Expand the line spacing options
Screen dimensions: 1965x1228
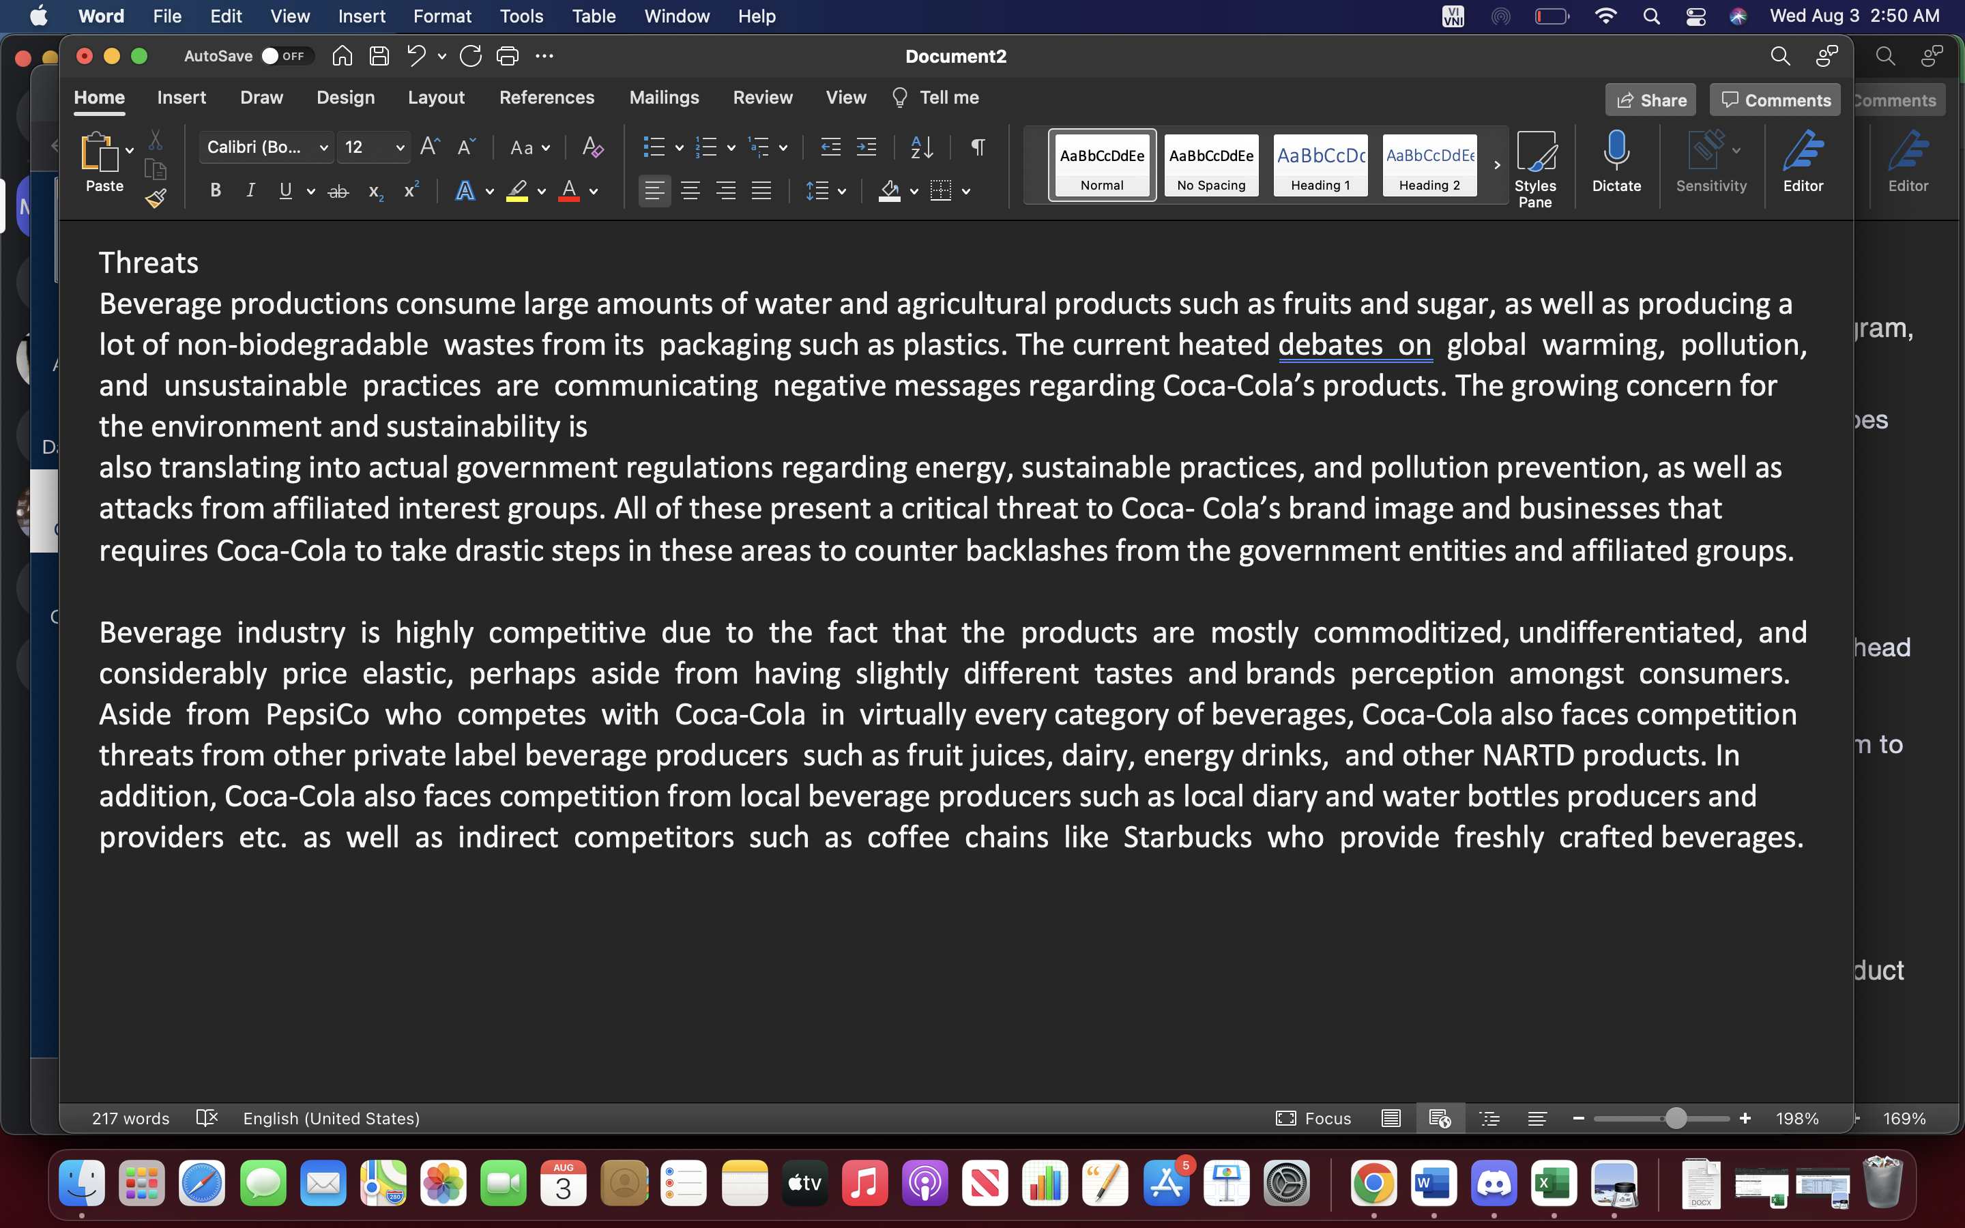pos(841,191)
